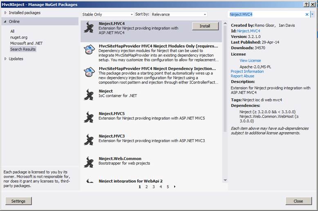Viewport: 318px width, 211px height.
Task: Select Ninject integration for WebApi 2 row
Action: click(x=151, y=181)
